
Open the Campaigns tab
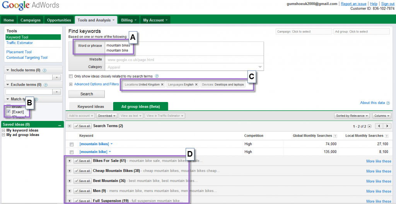[31, 20]
